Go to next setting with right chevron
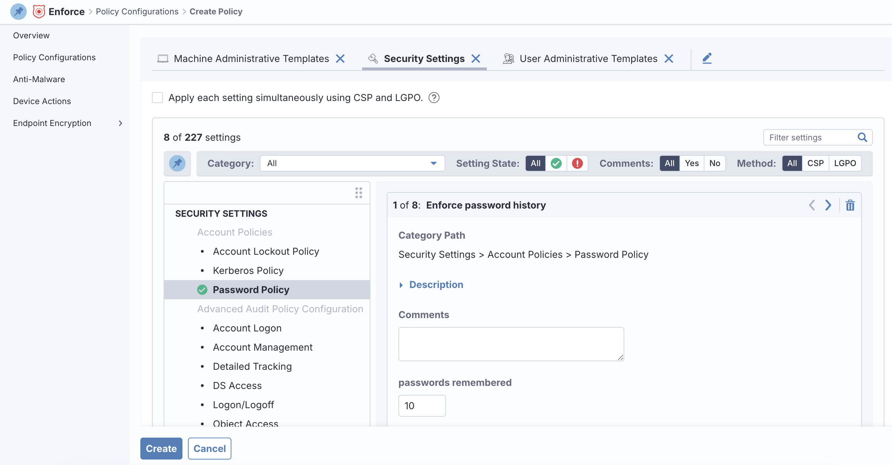Screen dimensions: 892x465 (828, 205)
